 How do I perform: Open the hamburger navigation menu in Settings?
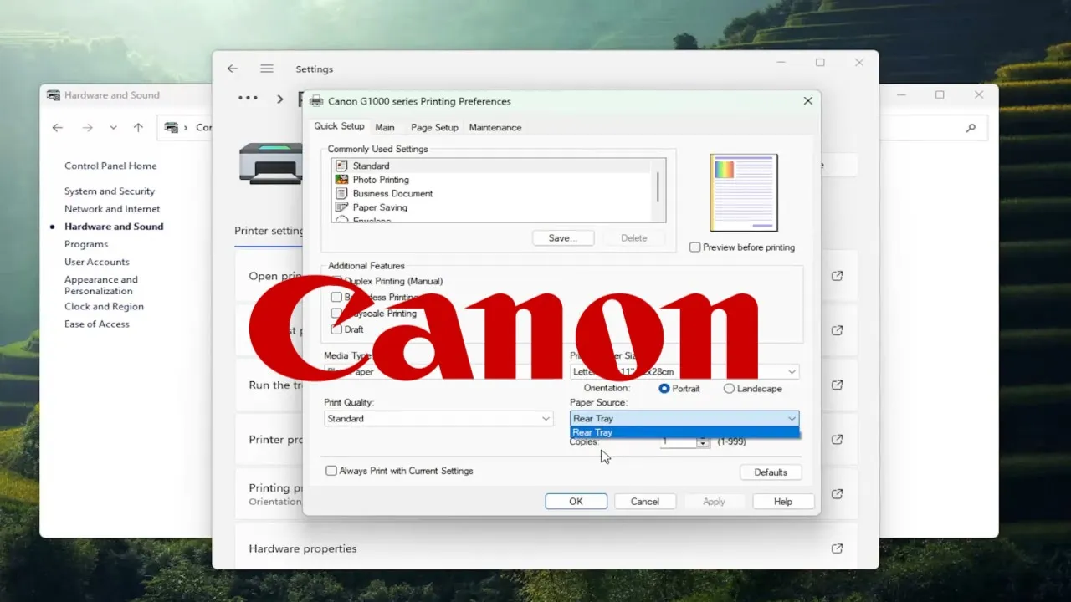266,69
